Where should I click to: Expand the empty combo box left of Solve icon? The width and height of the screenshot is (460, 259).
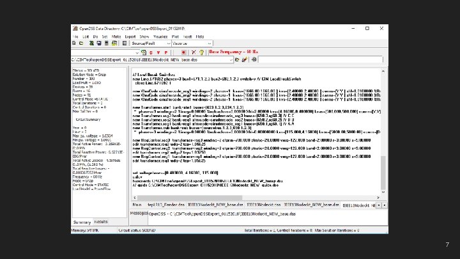pos(137,53)
